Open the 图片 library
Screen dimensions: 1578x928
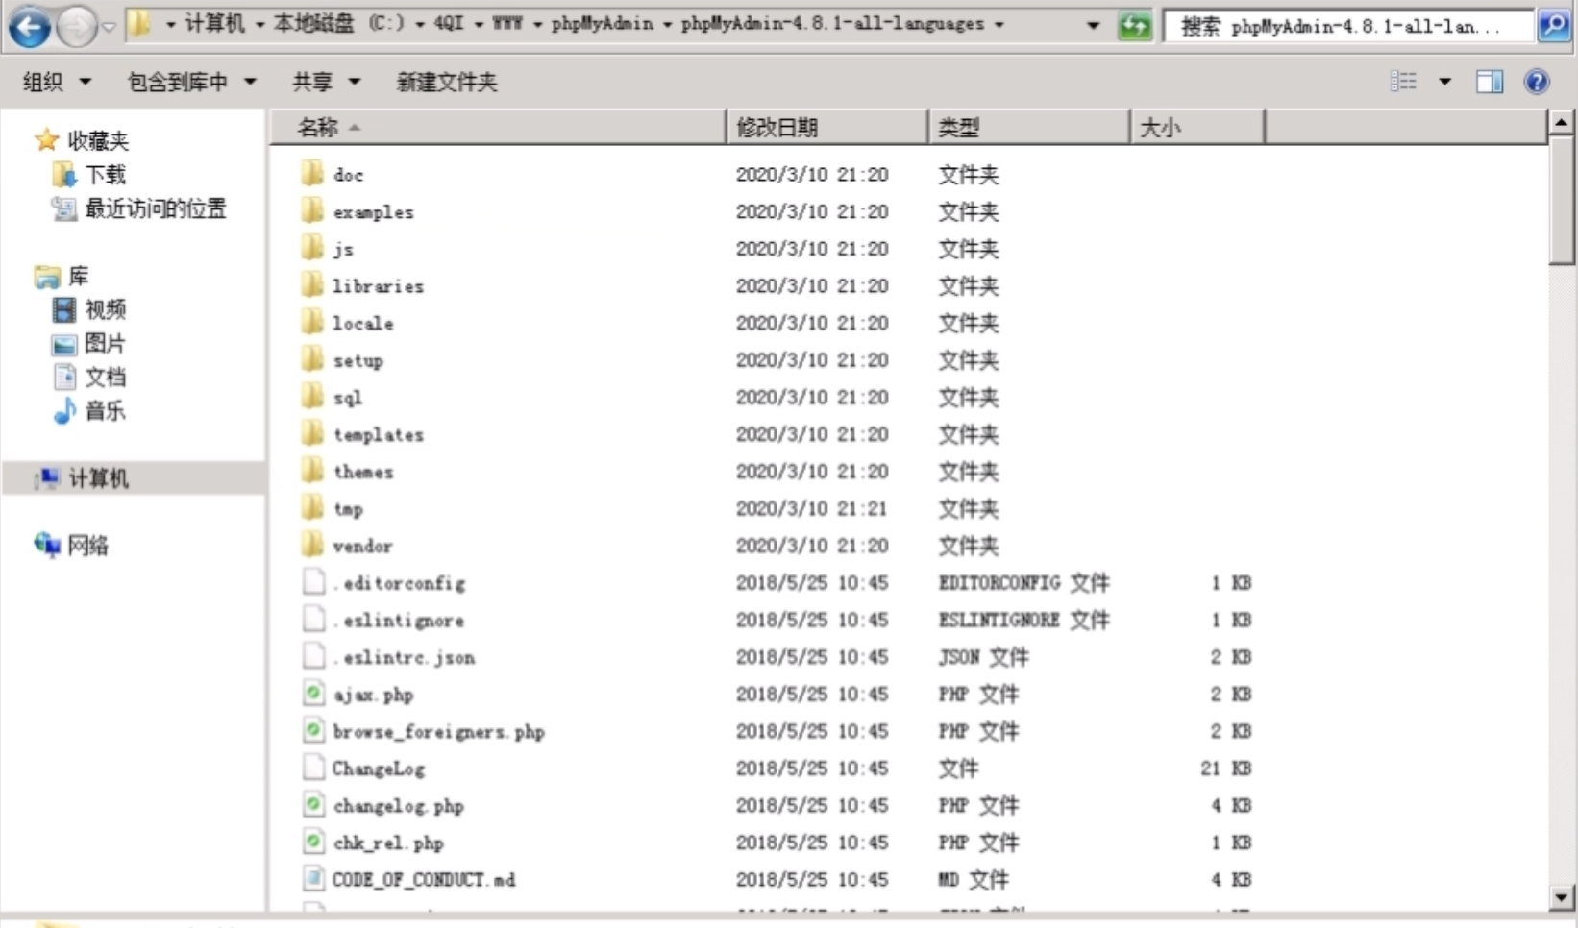click(105, 343)
